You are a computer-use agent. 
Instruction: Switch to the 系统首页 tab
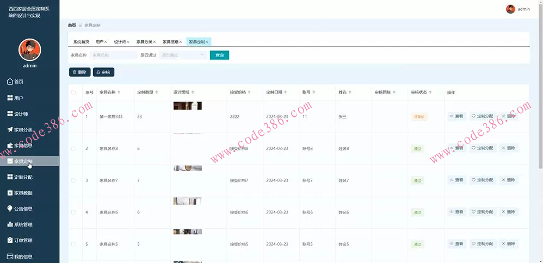pyautogui.click(x=81, y=42)
